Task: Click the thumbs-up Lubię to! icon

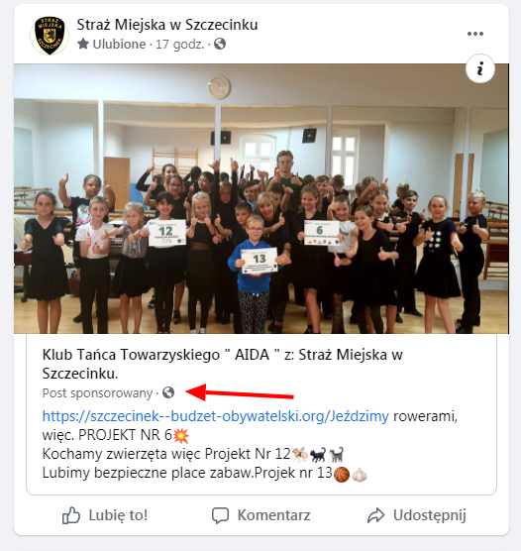Action: [x=71, y=515]
